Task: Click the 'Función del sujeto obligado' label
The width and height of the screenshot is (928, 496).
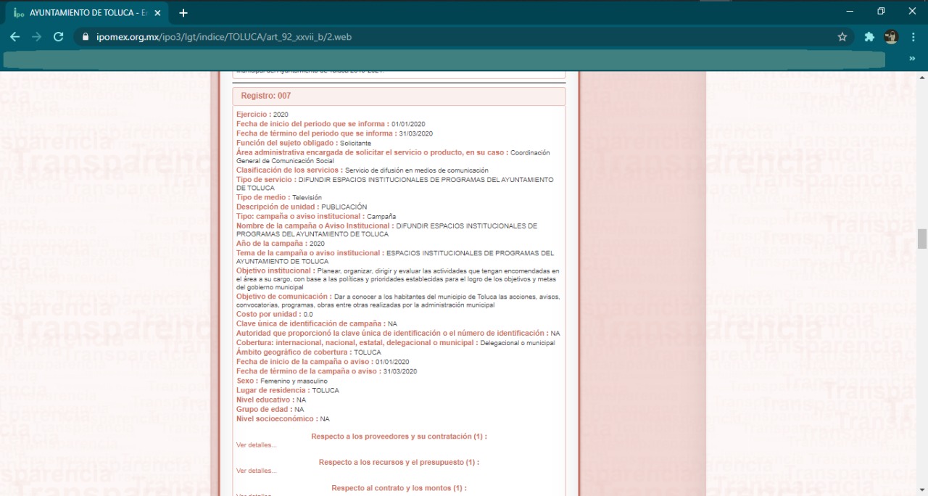Action: [x=286, y=143]
